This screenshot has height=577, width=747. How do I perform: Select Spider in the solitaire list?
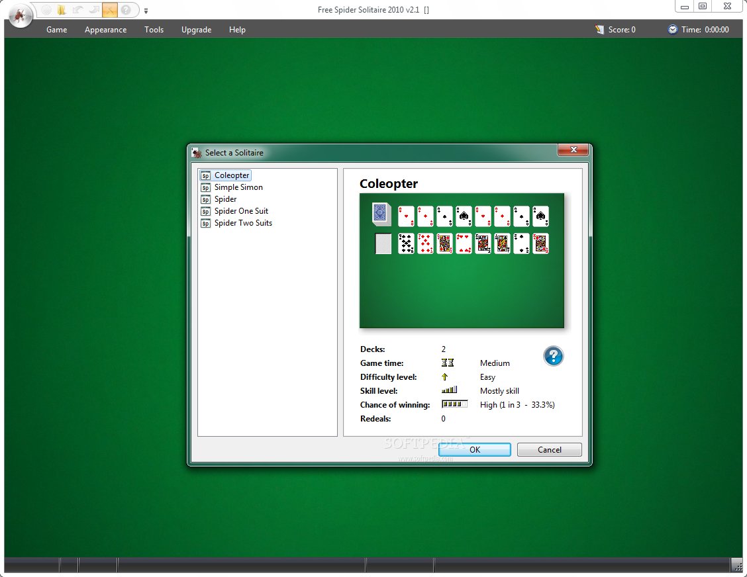coord(225,199)
